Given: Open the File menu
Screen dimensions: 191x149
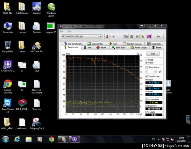Looking at the screenshot, I should click(62, 31).
